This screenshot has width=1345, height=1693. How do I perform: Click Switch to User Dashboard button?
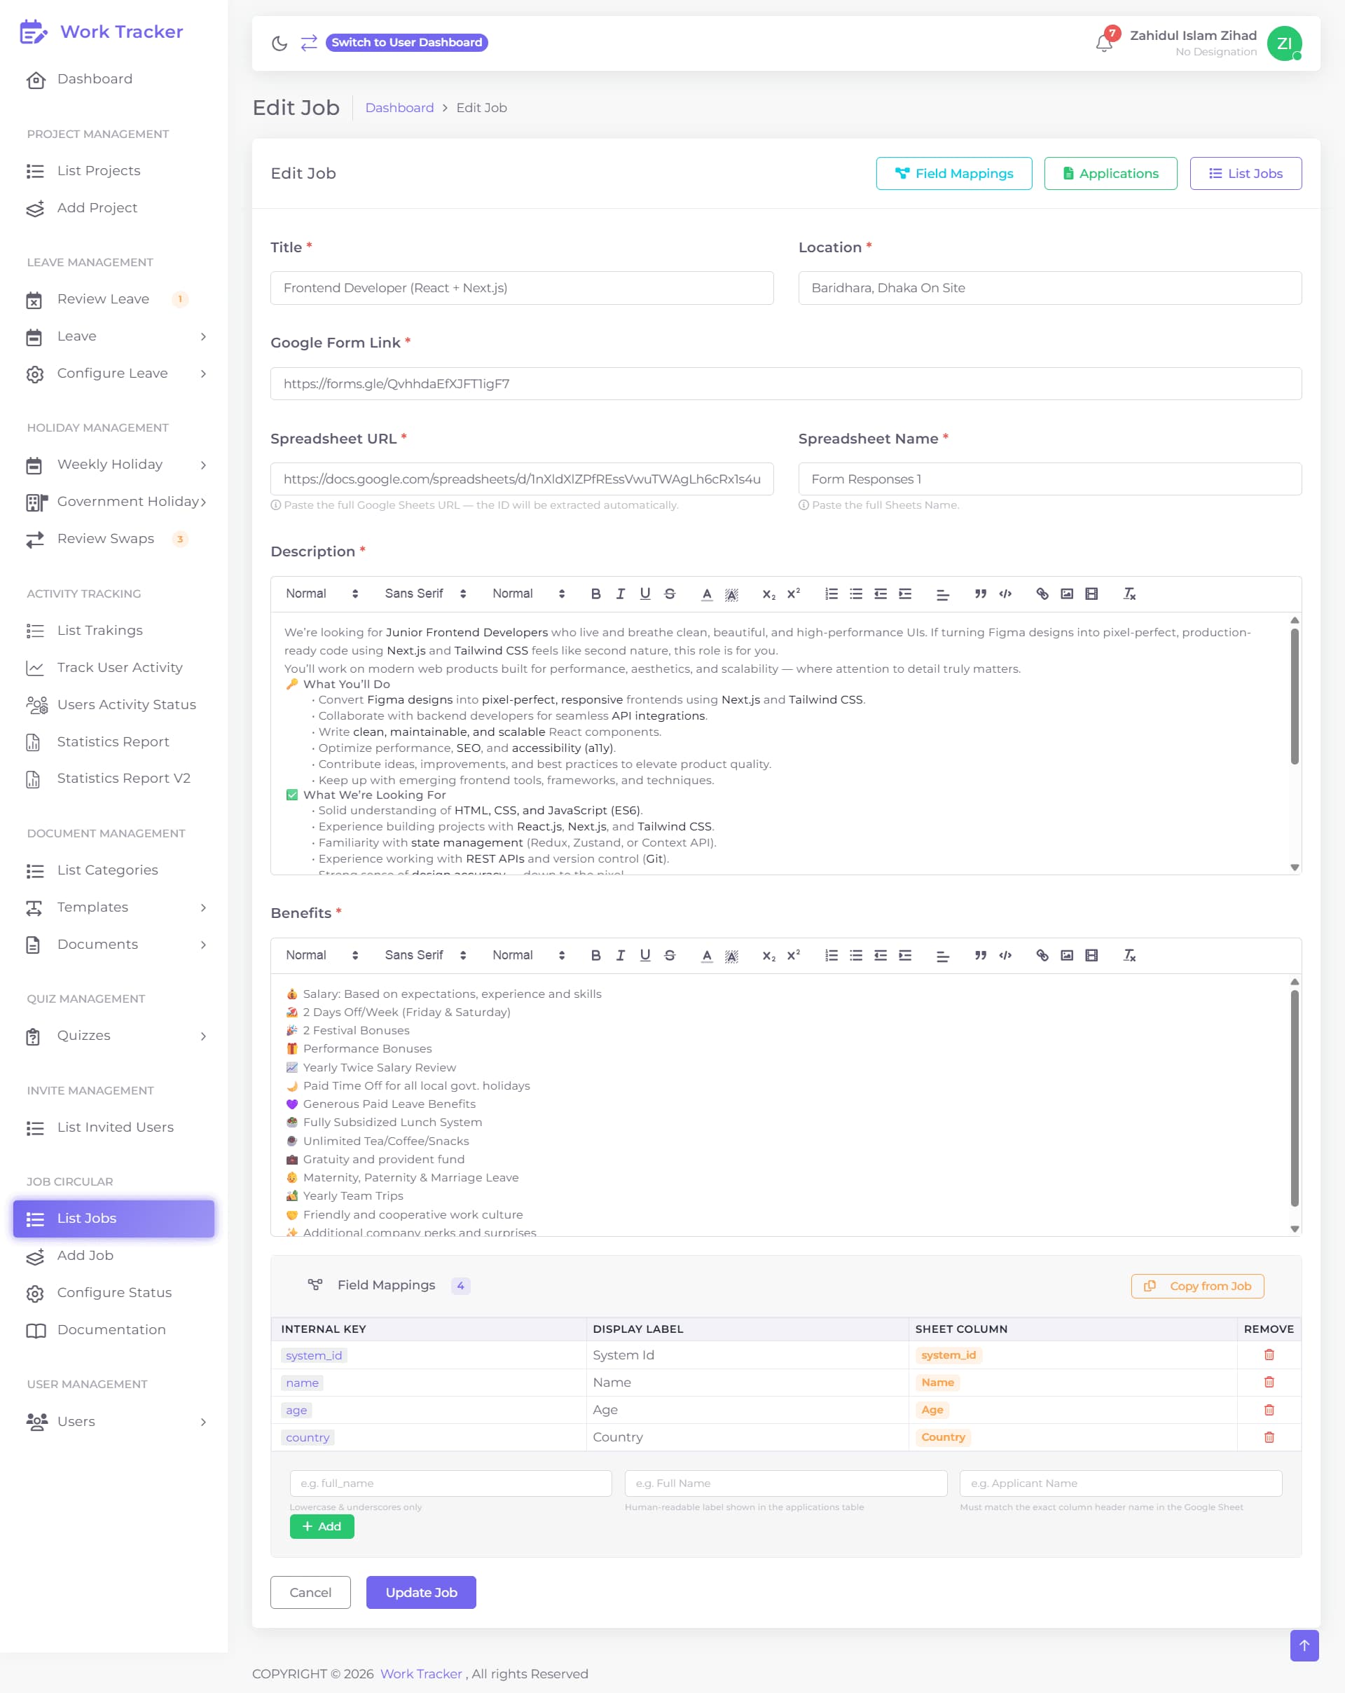(x=407, y=43)
